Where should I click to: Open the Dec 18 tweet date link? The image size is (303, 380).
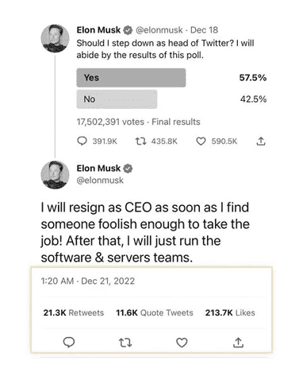point(204,30)
